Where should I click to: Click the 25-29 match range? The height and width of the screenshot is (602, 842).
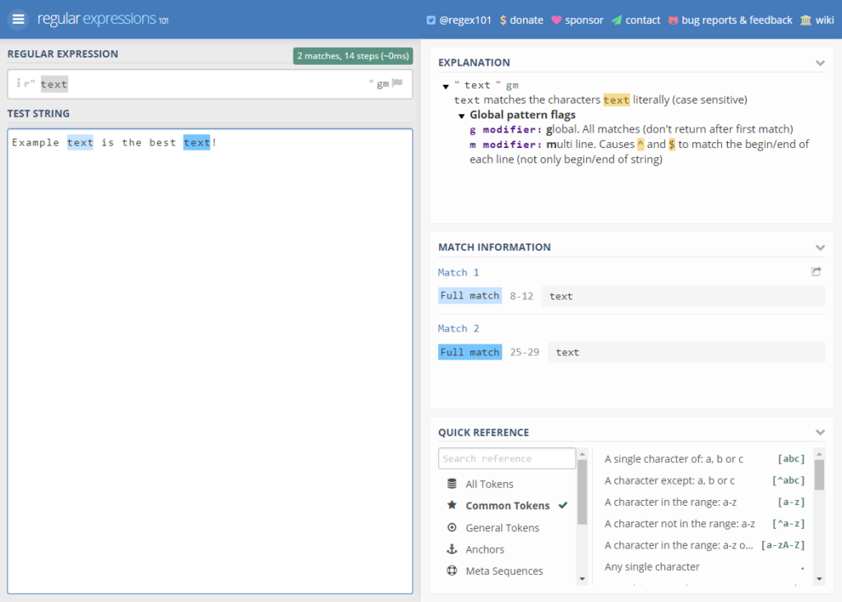525,352
